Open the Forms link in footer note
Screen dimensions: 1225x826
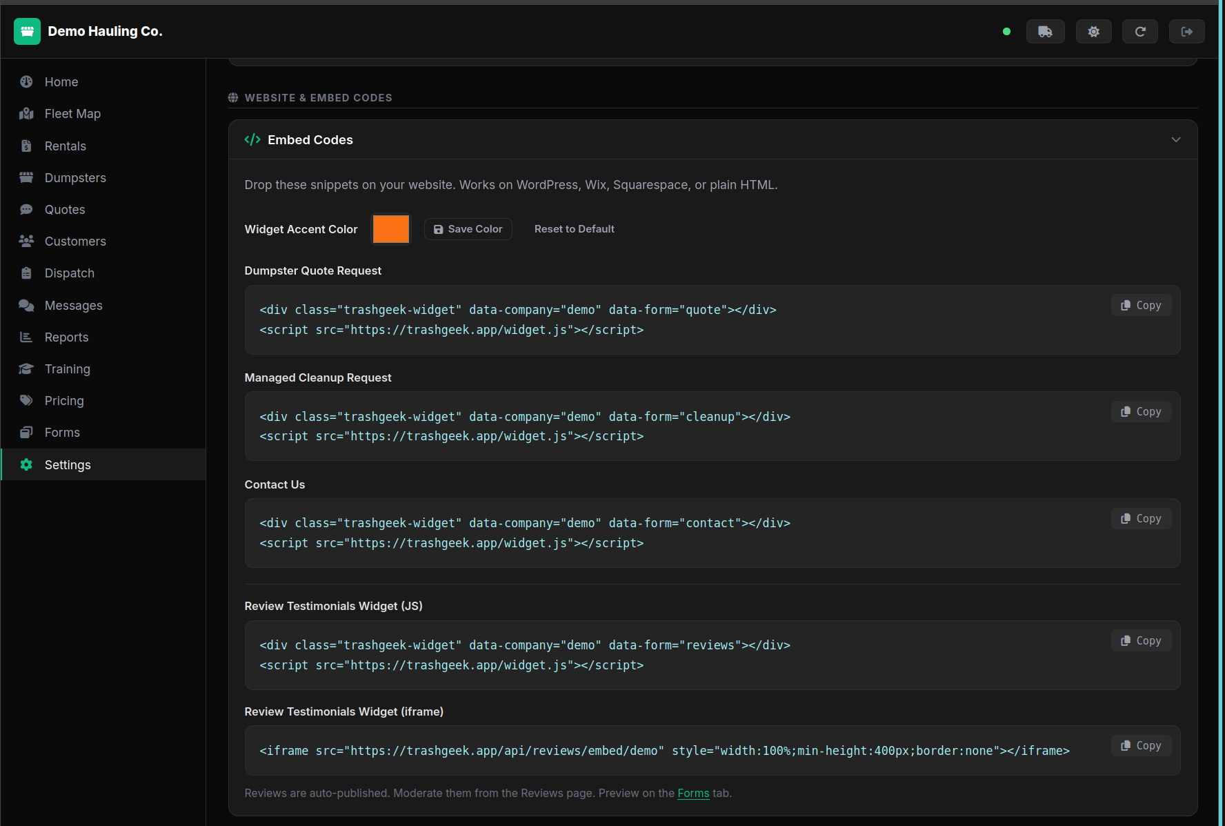693,793
